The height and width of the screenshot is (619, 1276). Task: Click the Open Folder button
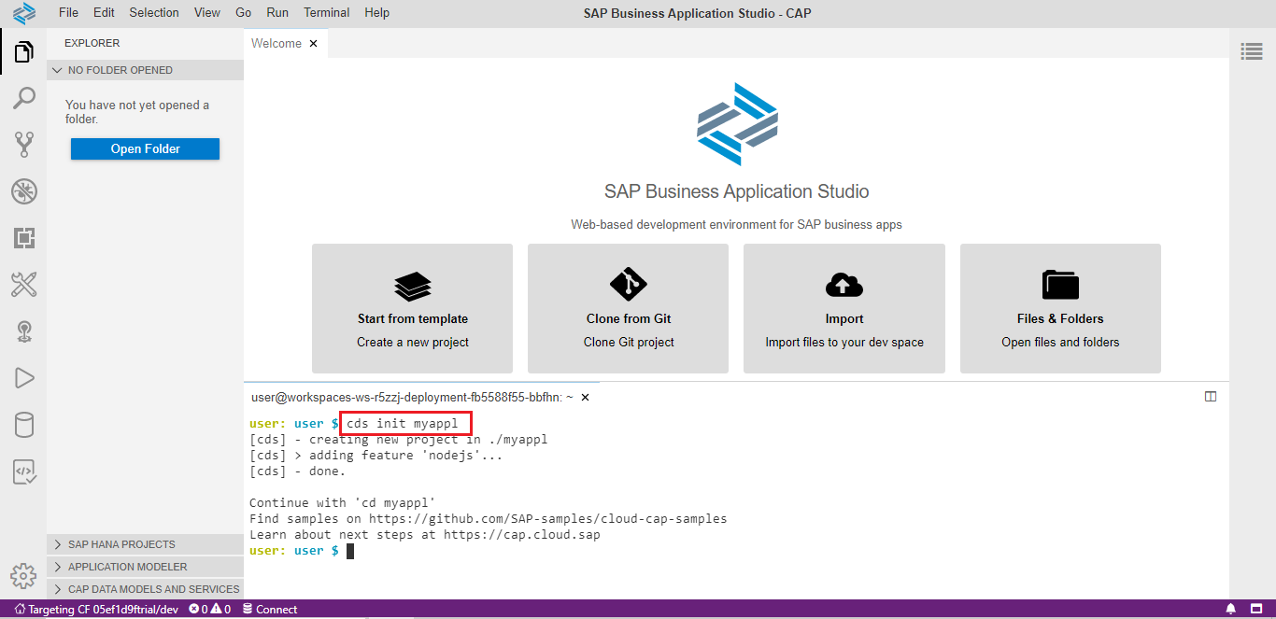[145, 149]
